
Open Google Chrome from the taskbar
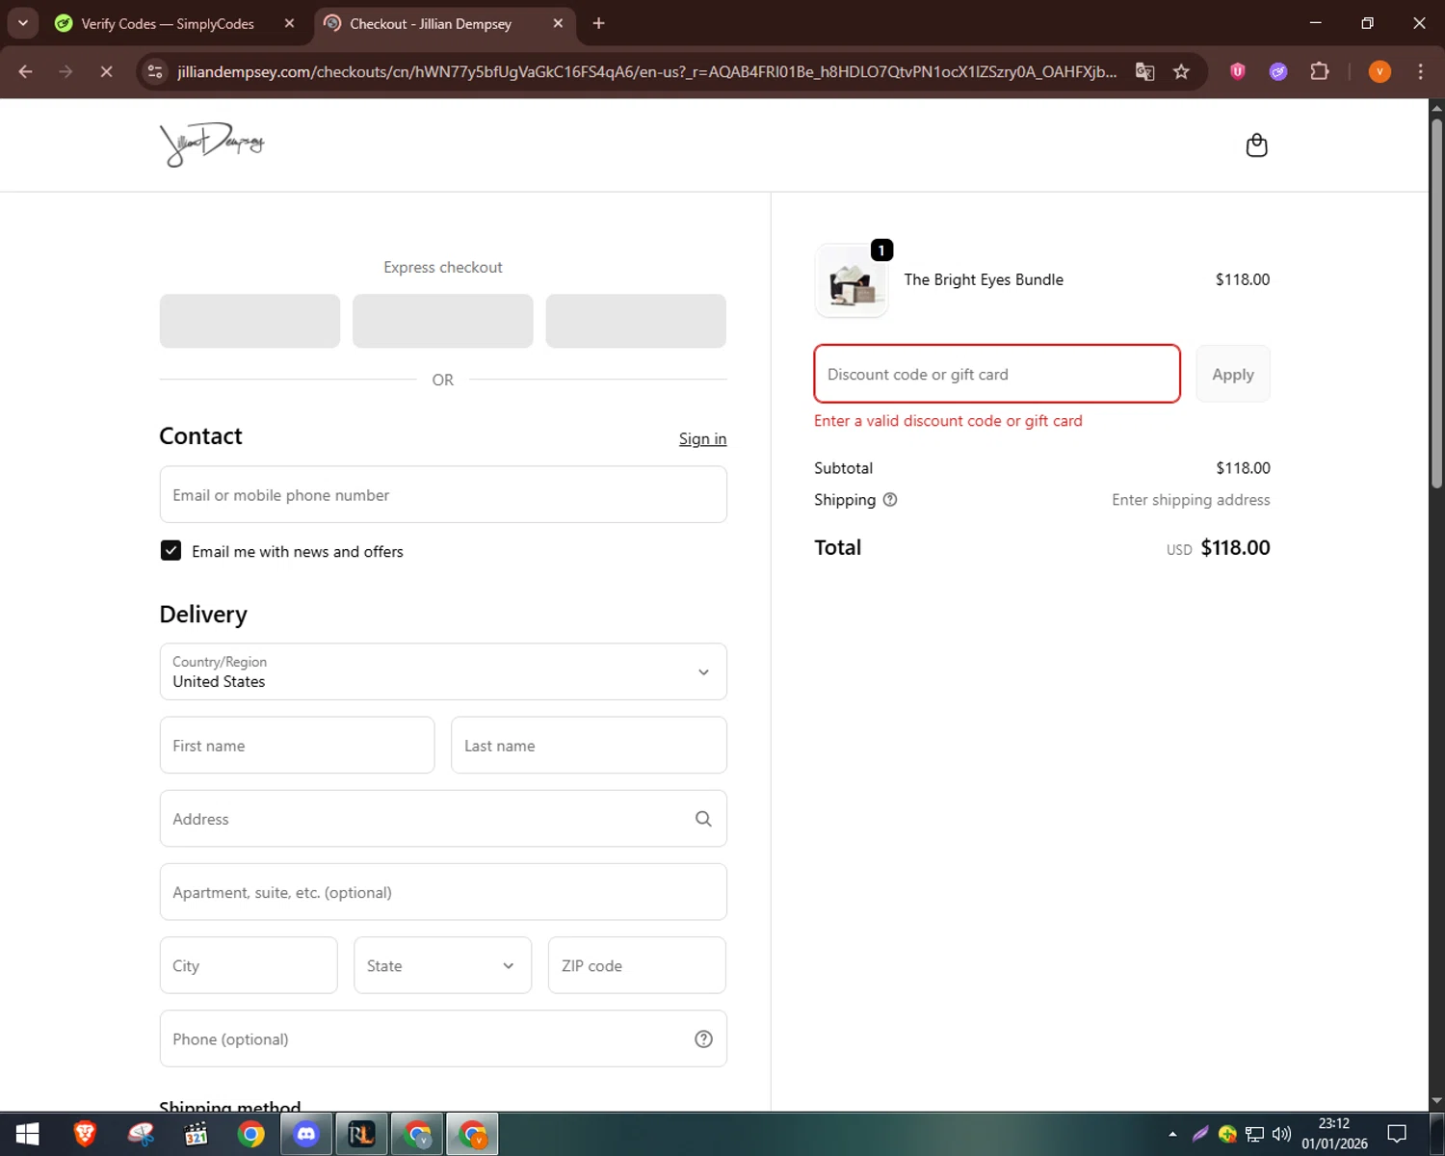[x=251, y=1134]
